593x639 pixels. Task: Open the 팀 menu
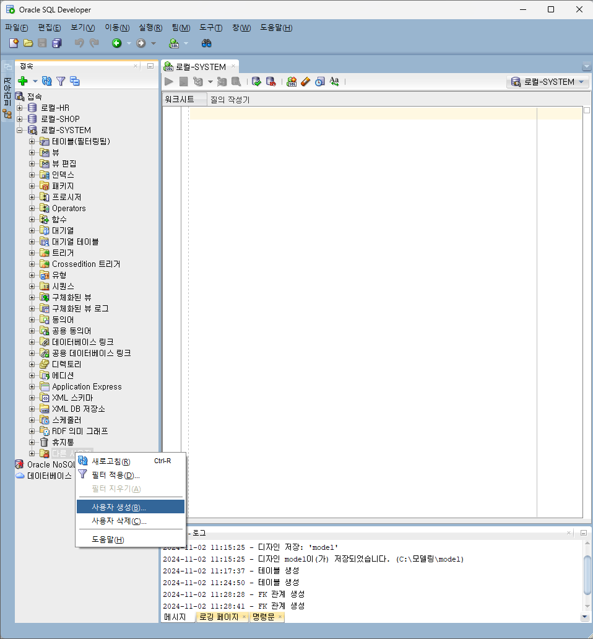[181, 28]
